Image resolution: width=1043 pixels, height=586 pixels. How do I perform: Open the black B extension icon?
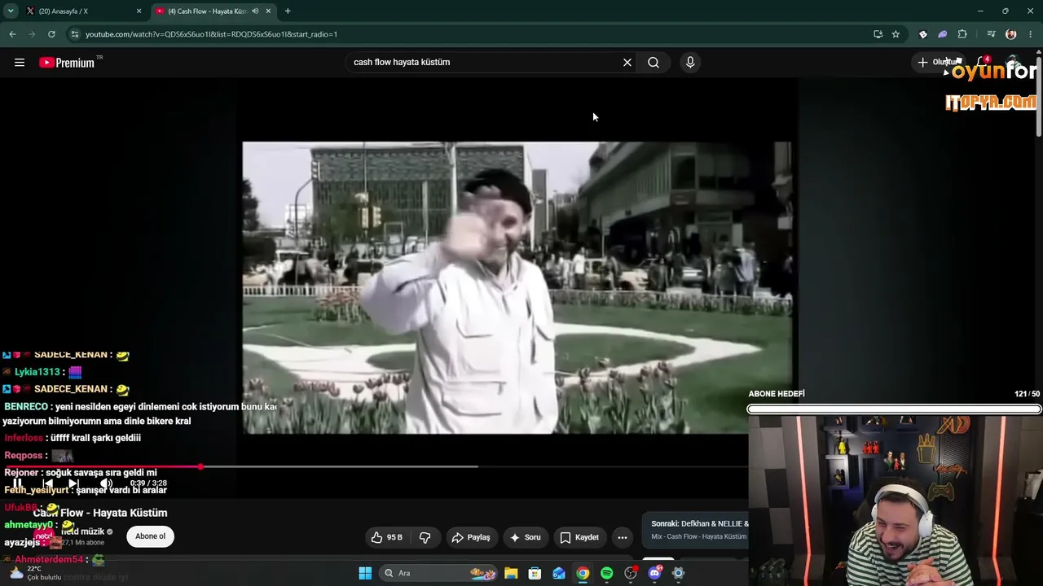pos(922,34)
